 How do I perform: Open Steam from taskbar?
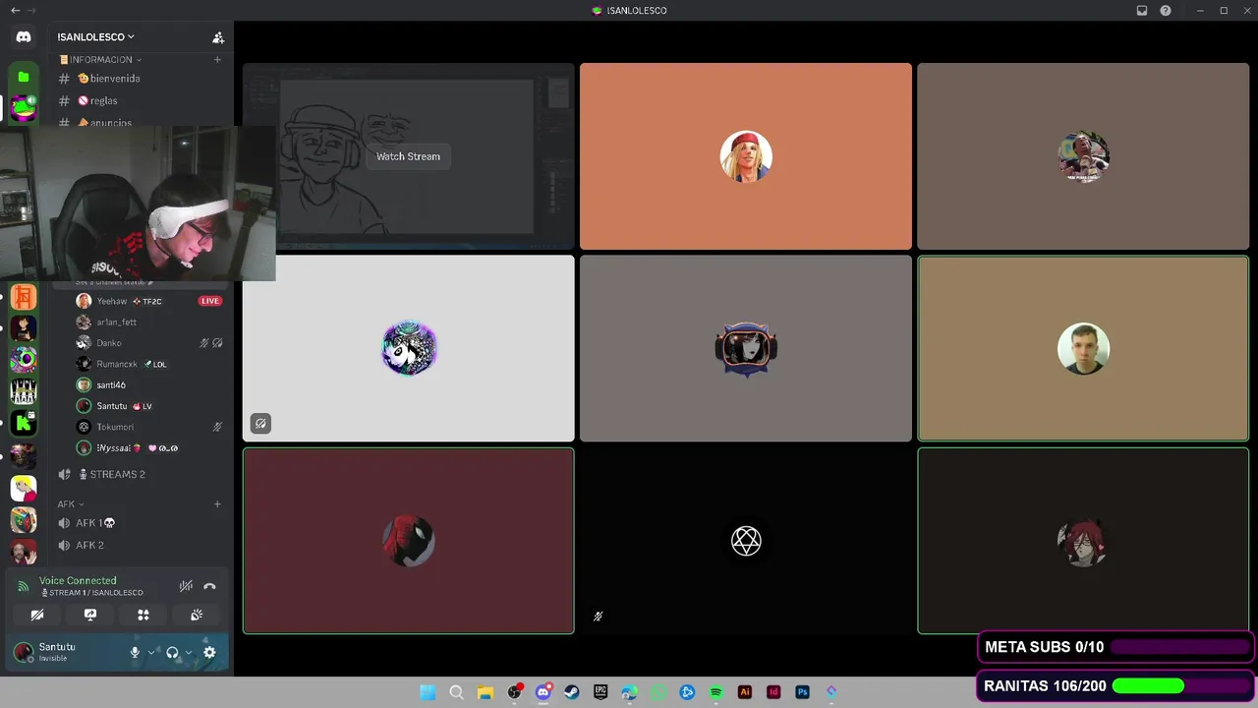(571, 692)
